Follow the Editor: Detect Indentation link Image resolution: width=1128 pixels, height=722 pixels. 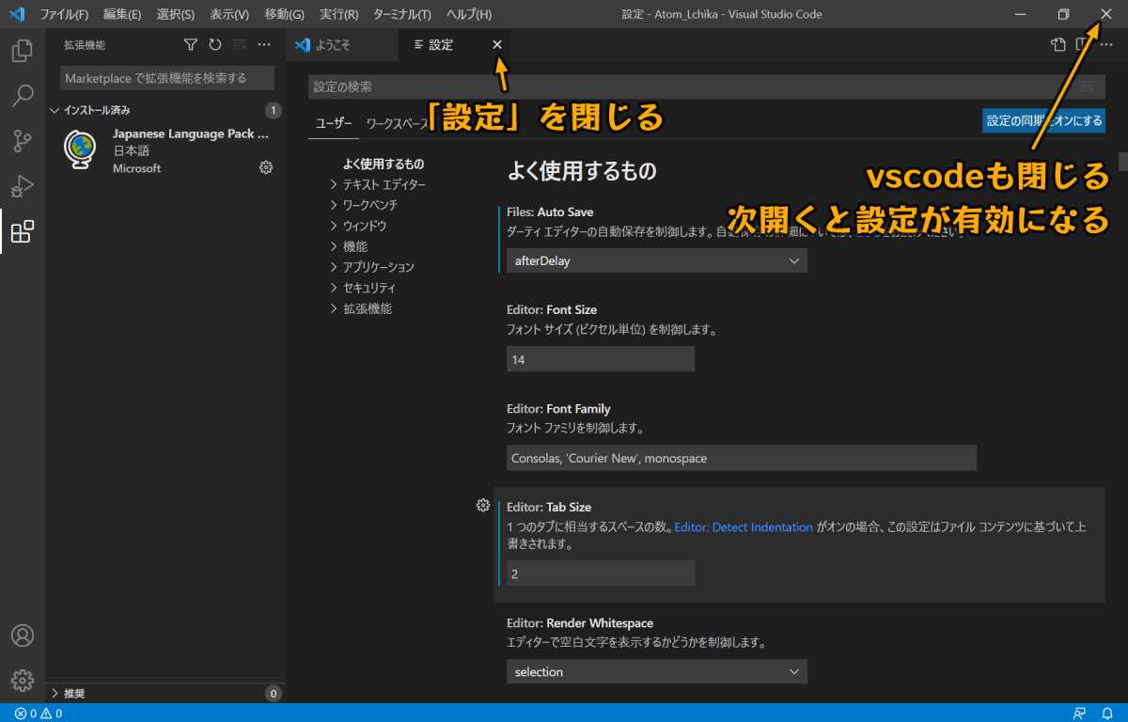tap(744, 527)
